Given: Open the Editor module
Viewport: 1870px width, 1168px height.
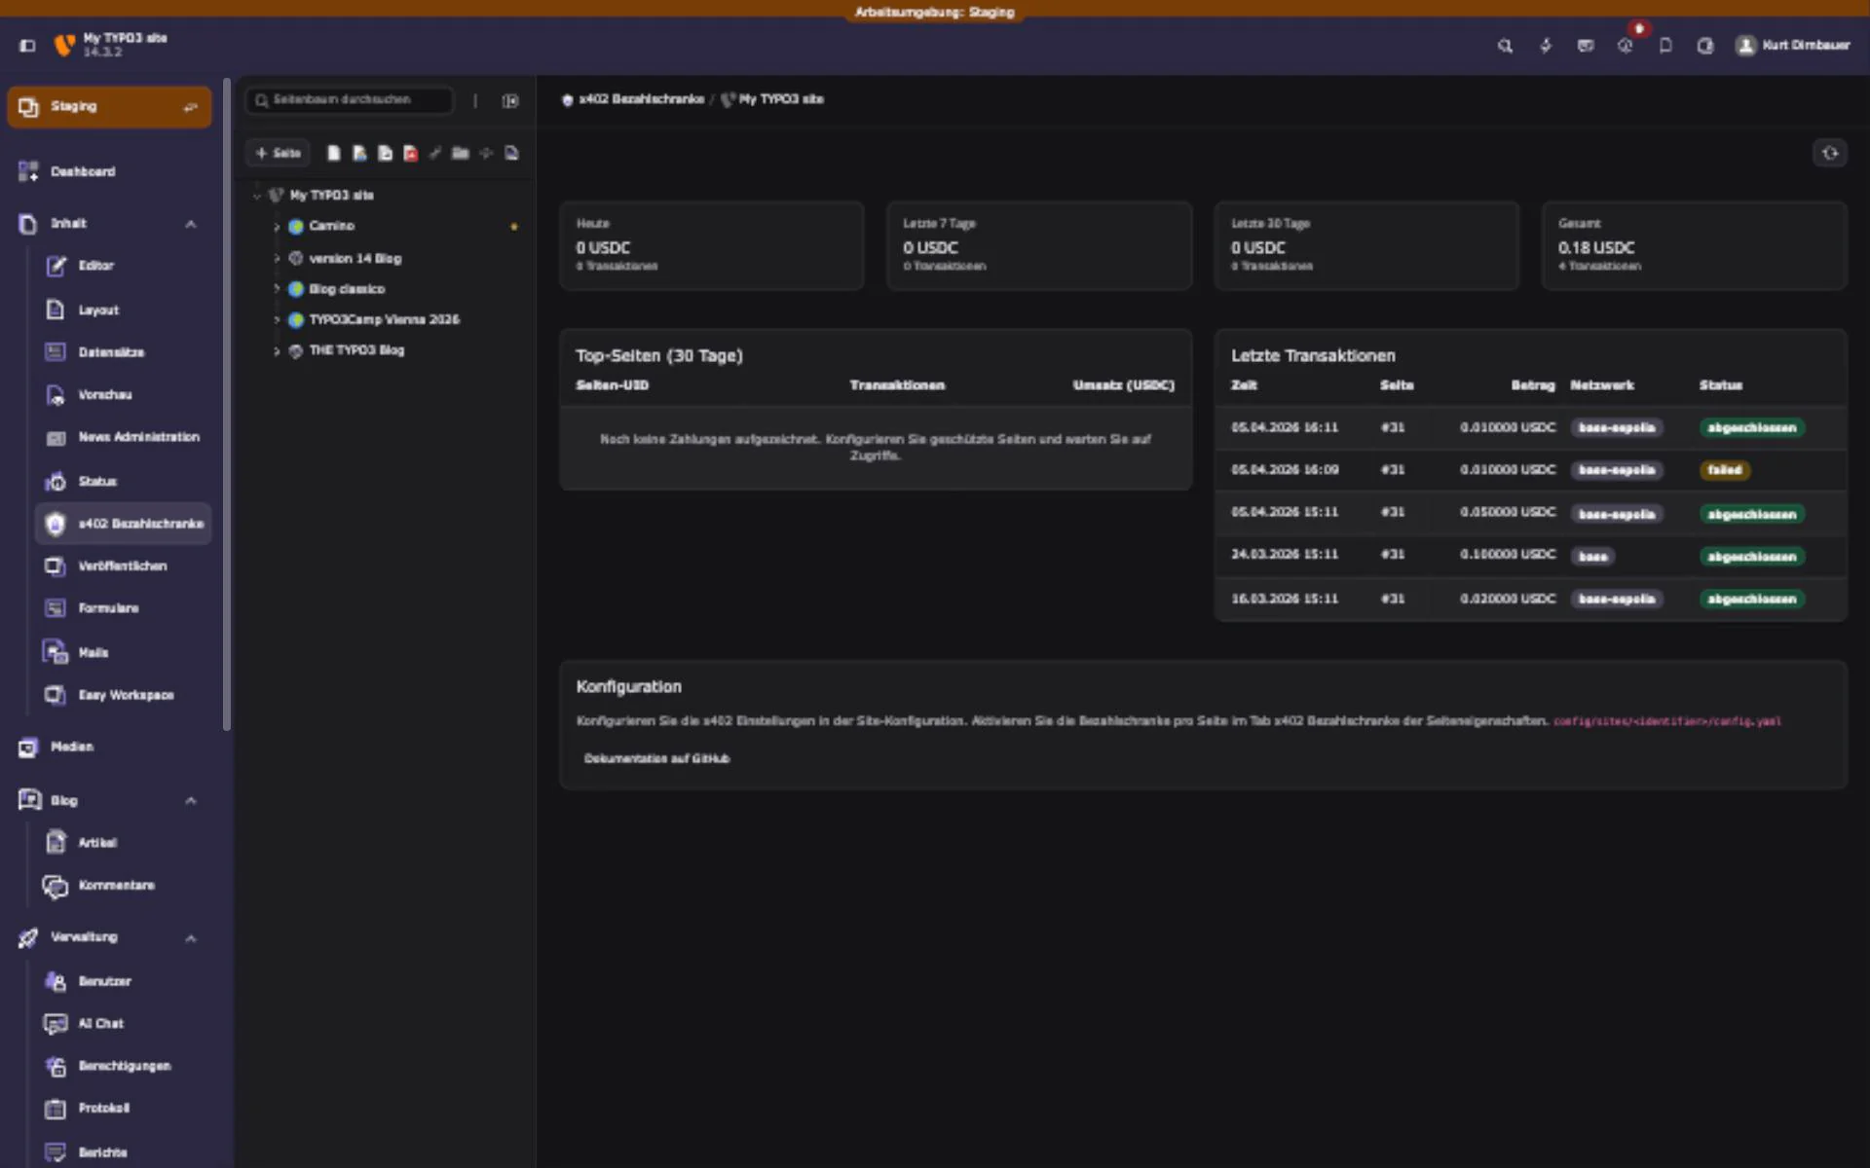Looking at the screenshot, I should tap(122, 266).
